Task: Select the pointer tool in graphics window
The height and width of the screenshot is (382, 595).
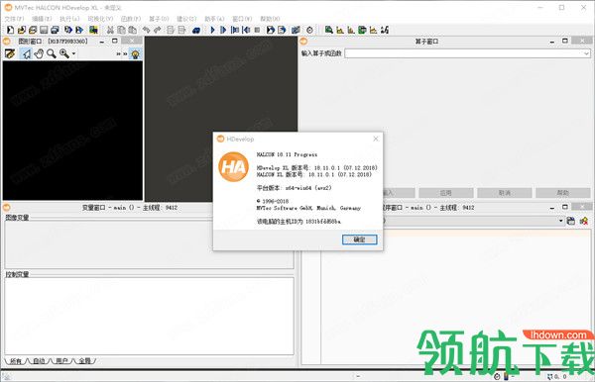Action: pyautogui.click(x=26, y=53)
